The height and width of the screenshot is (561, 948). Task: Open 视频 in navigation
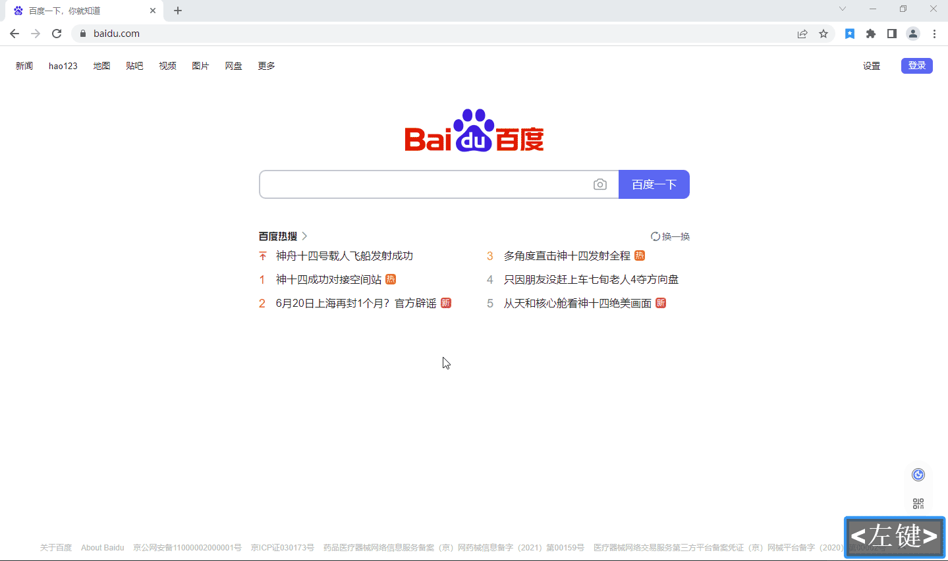[x=167, y=66]
